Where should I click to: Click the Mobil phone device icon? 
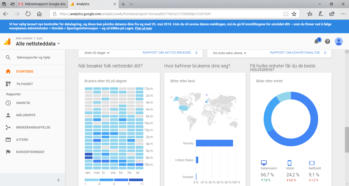pos(289,163)
